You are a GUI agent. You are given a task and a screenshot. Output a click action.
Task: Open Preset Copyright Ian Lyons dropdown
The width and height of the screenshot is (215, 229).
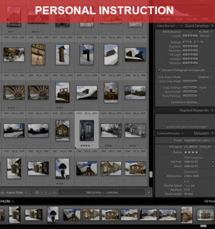pos(198,140)
